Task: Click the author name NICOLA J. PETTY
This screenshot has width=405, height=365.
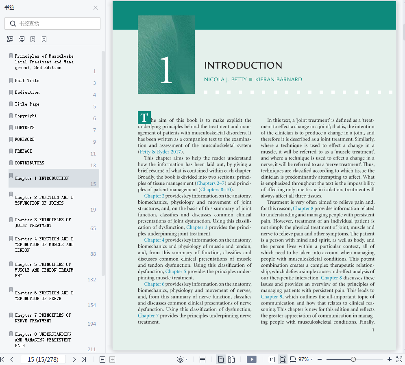Action: (225, 80)
